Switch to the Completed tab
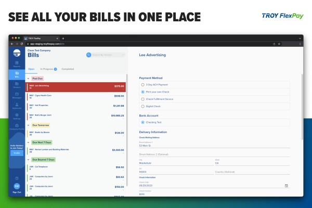The height and width of the screenshot is (208, 312). (x=68, y=69)
